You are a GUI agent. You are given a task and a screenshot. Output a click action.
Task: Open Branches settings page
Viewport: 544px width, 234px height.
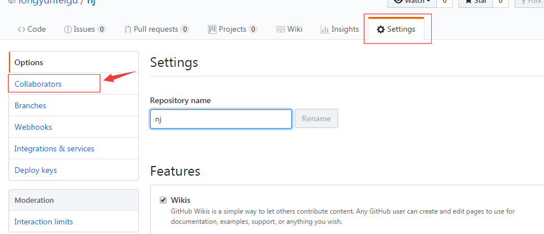coord(74,105)
